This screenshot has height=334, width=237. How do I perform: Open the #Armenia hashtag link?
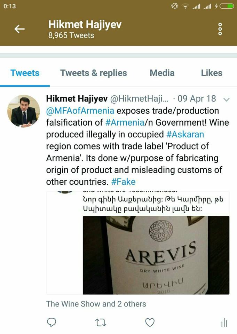click(x=125, y=122)
